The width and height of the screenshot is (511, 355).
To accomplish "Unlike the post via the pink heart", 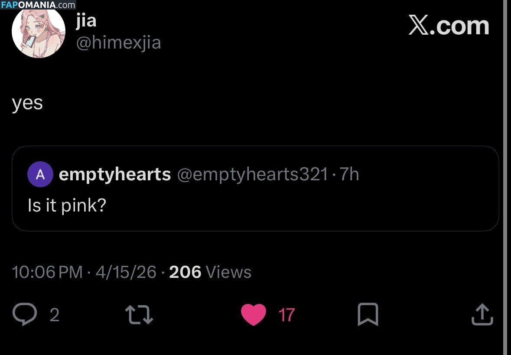I will coord(253,315).
